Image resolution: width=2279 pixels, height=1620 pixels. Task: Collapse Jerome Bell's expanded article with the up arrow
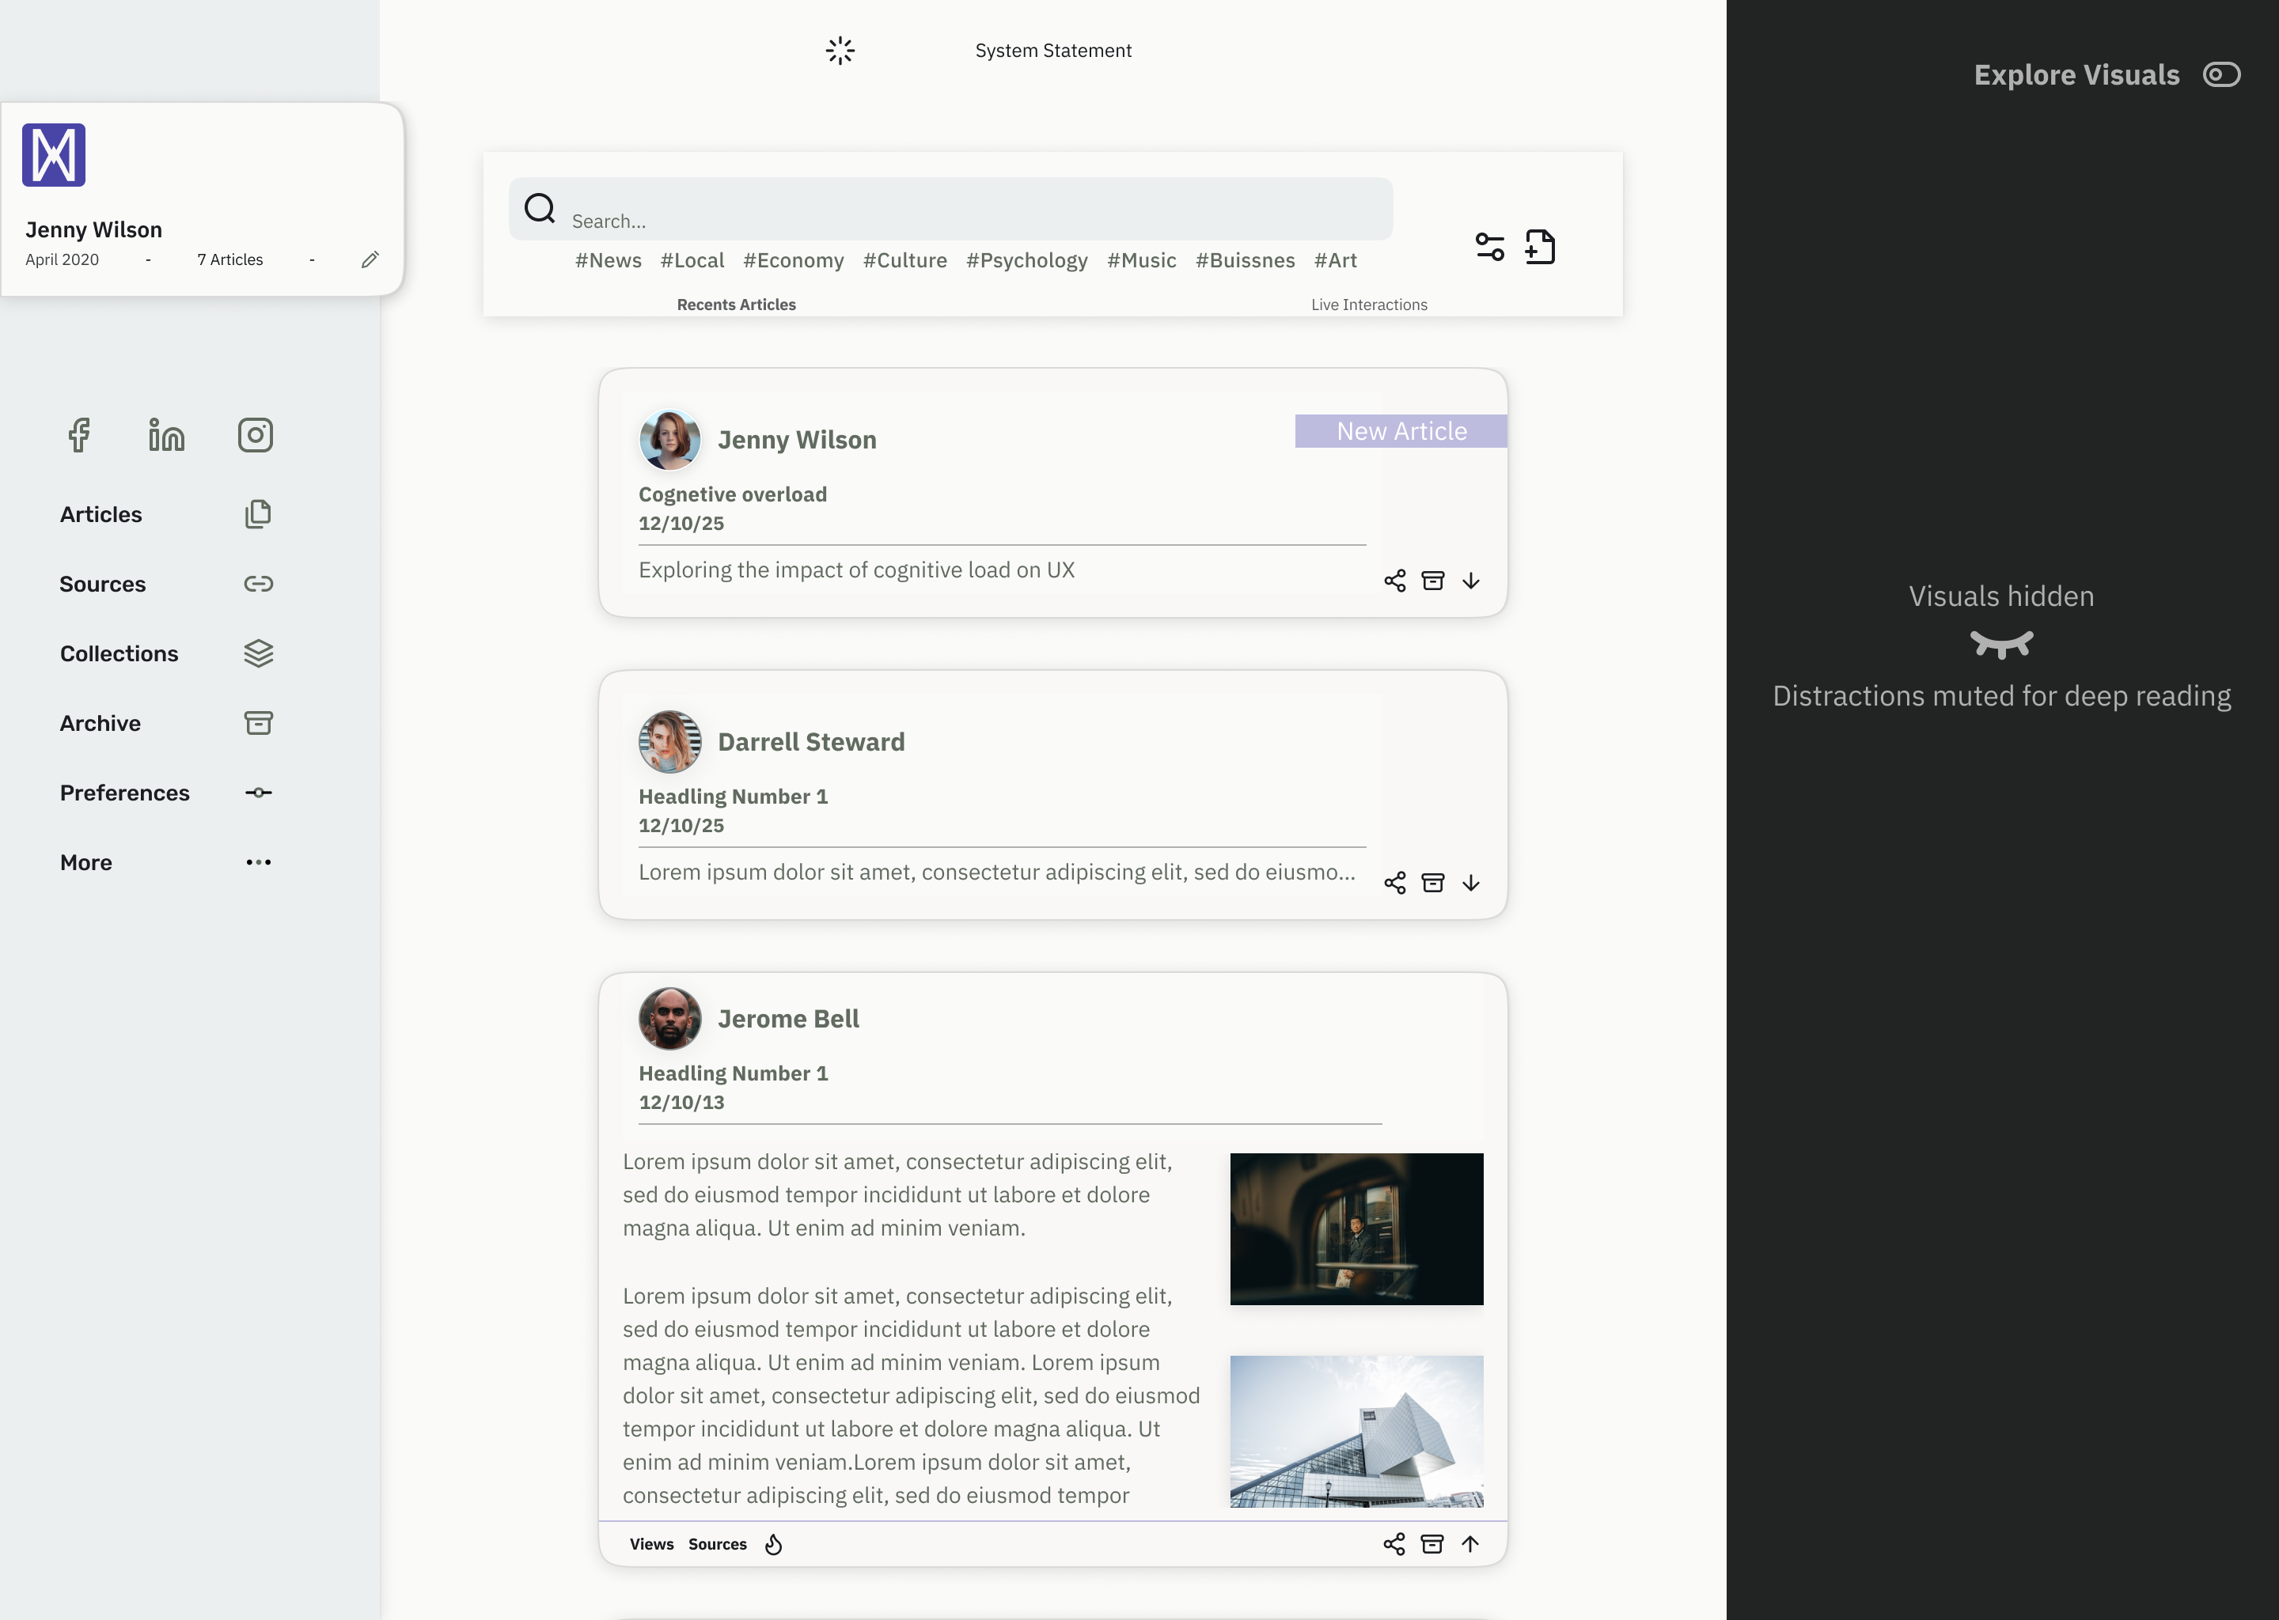coord(1472,1543)
